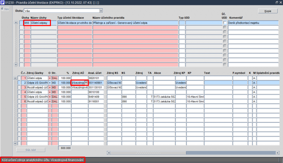
Task: Click the Kopie button
Action: (x=268, y=11)
